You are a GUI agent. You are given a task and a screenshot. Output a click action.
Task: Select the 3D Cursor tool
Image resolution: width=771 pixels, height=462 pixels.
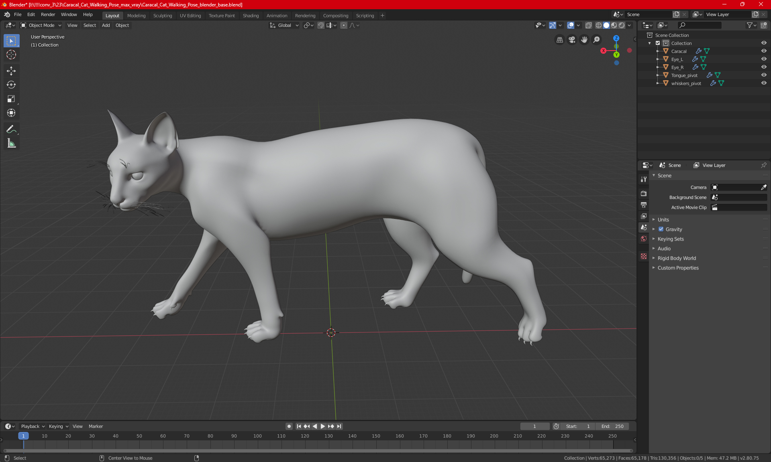(11, 55)
